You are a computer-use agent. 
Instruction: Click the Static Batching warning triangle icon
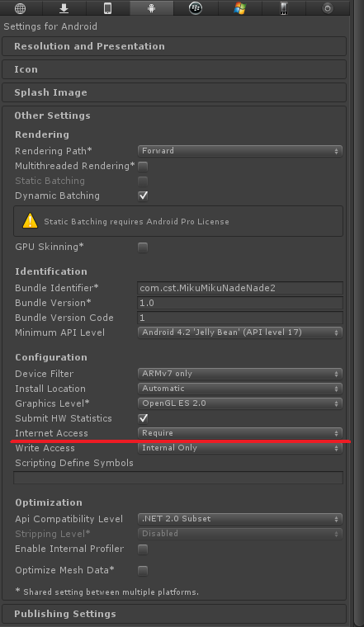point(30,221)
